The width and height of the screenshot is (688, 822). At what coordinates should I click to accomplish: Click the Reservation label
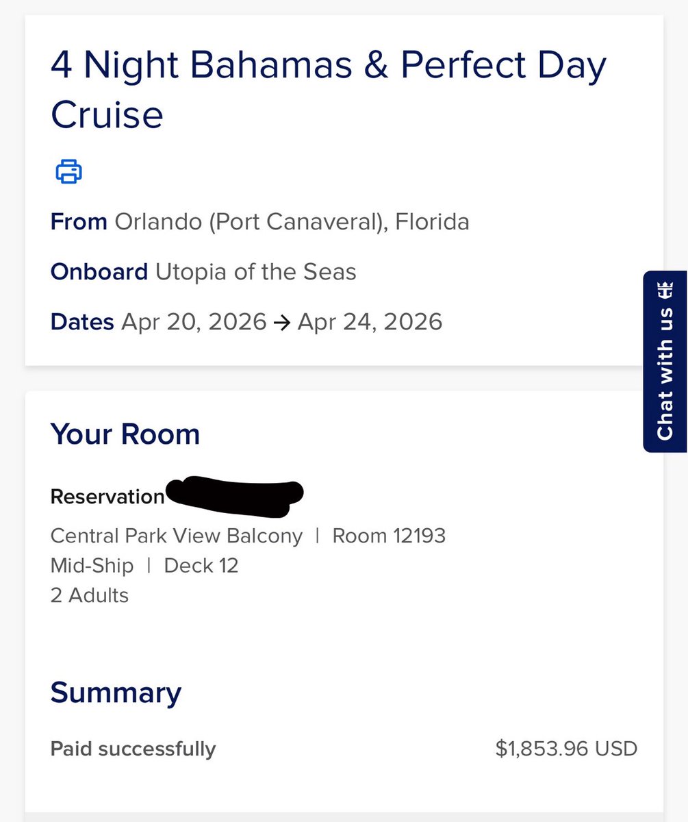click(107, 497)
